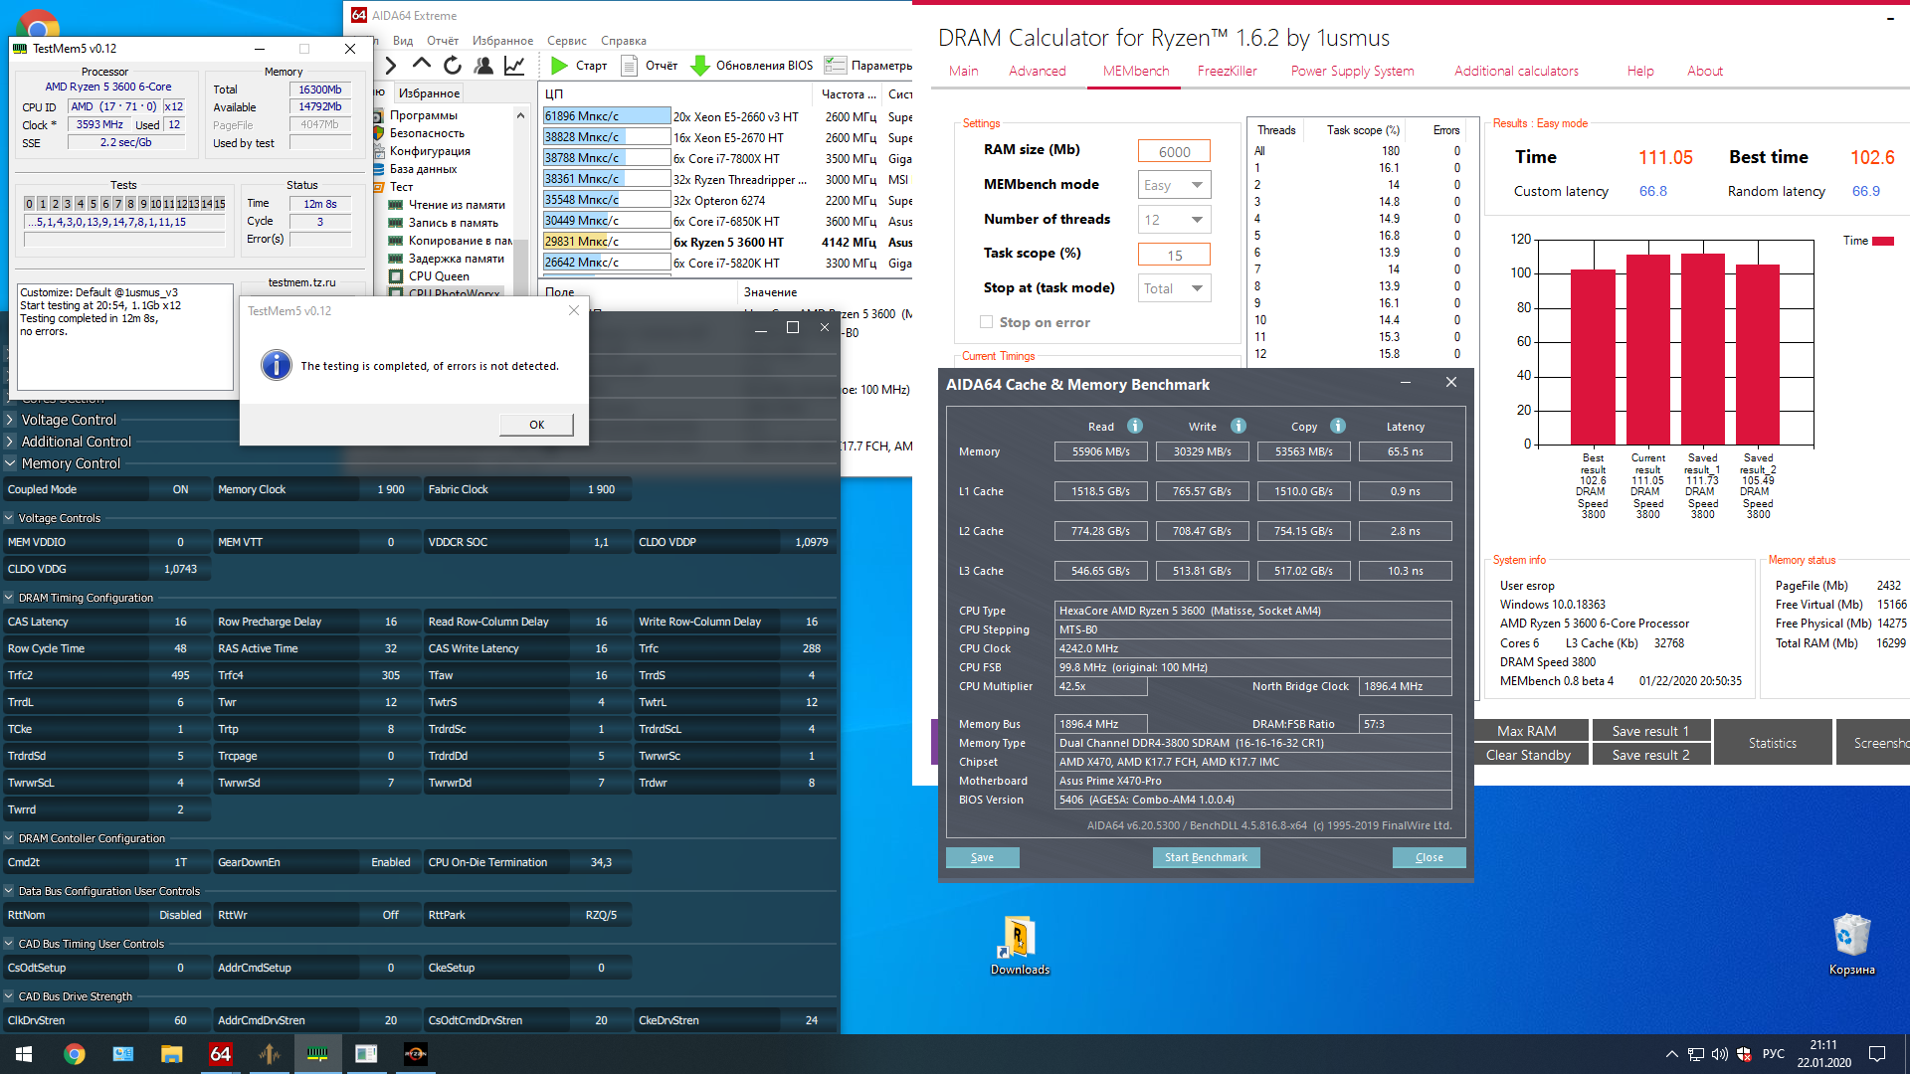Open the Number of threads dropdown
Image resolution: width=1910 pixels, height=1074 pixels.
pyautogui.click(x=1174, y=220)
